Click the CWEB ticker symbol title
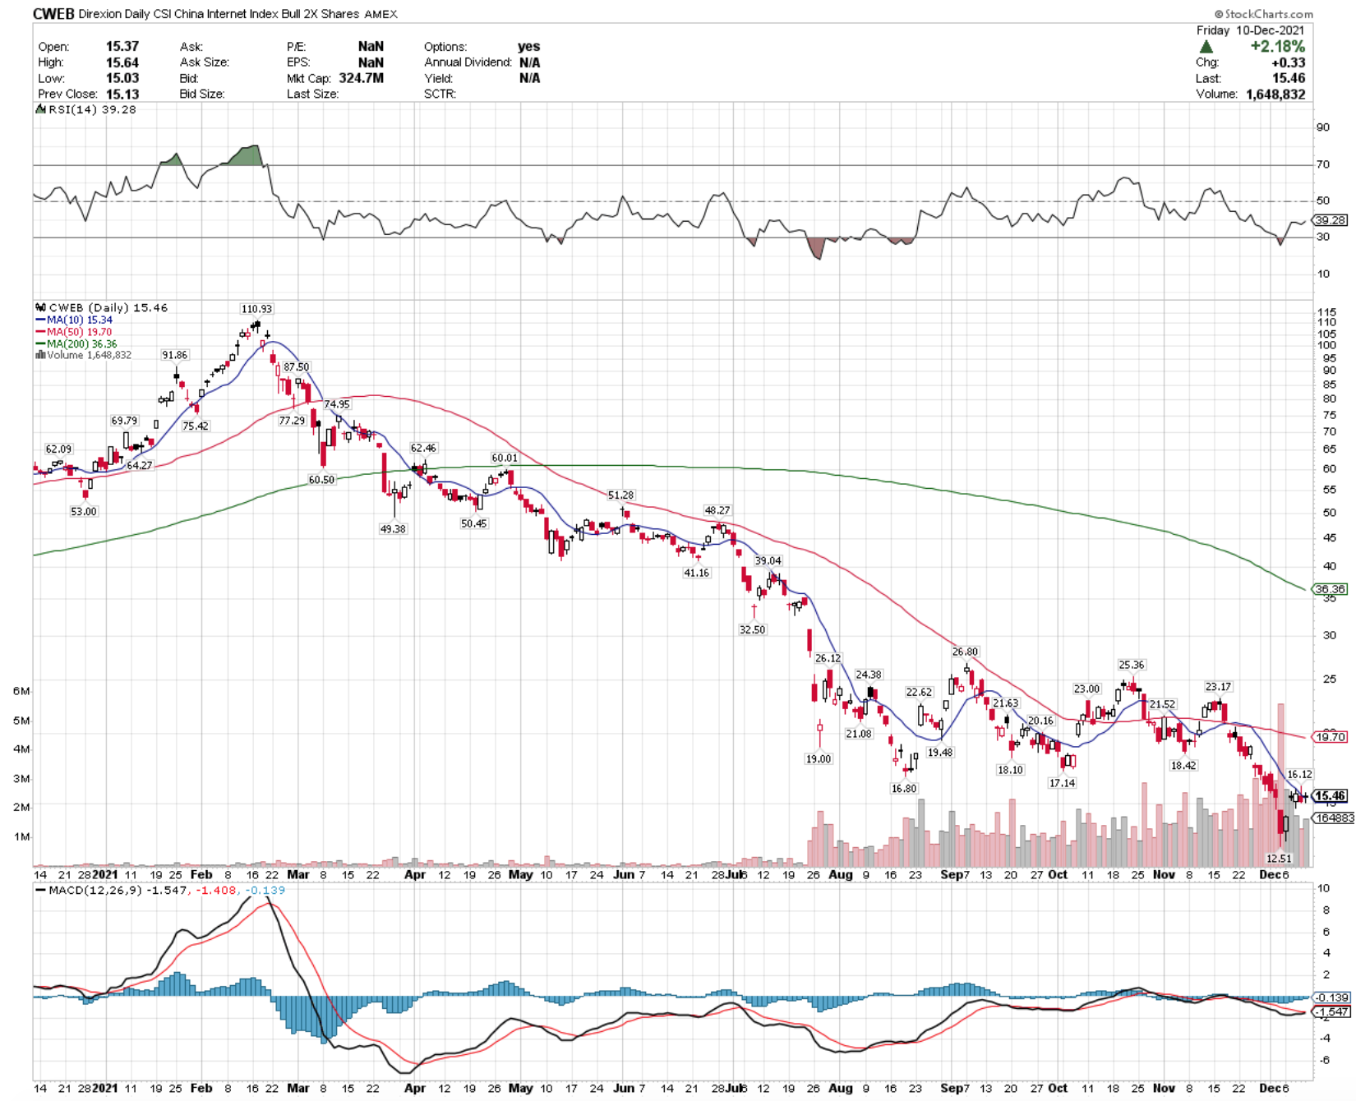The width and height of the screenshot is (1356, 1101). point(53,14)
